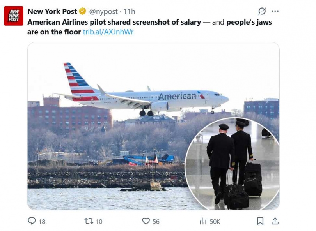Open the Grok explain-post icon
Screen dimensions: 316x231
pyautogui.click(x=262, y=11)
